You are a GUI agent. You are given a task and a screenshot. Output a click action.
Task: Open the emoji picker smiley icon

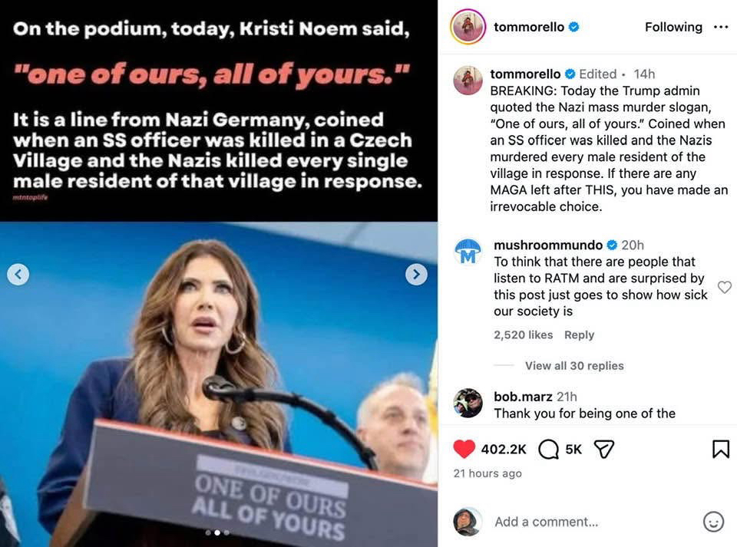coord(713,522)
